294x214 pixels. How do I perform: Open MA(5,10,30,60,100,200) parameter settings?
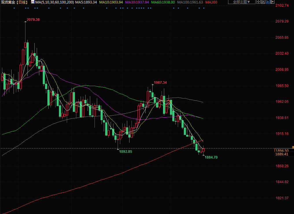tap(55, 2)
